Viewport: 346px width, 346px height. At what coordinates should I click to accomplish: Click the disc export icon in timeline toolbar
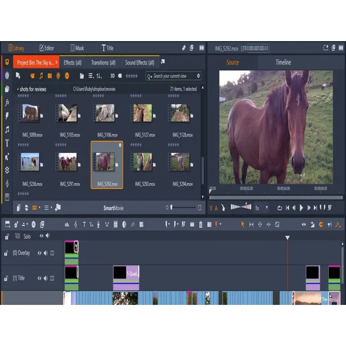point(34,225)
